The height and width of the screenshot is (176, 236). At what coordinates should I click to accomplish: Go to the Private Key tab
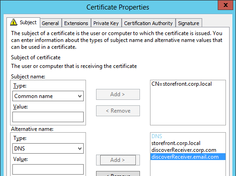pyautogui.click(x=106, y=23)
